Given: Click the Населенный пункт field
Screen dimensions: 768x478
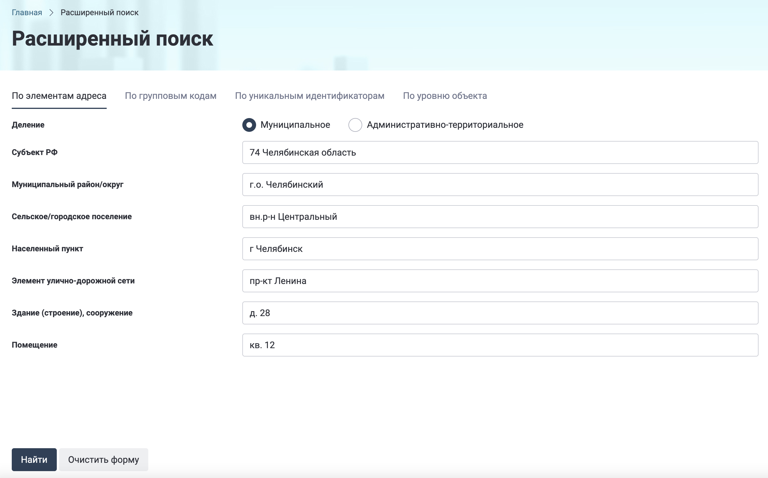Looking at the screenshot, I should [x=500, y=249].
